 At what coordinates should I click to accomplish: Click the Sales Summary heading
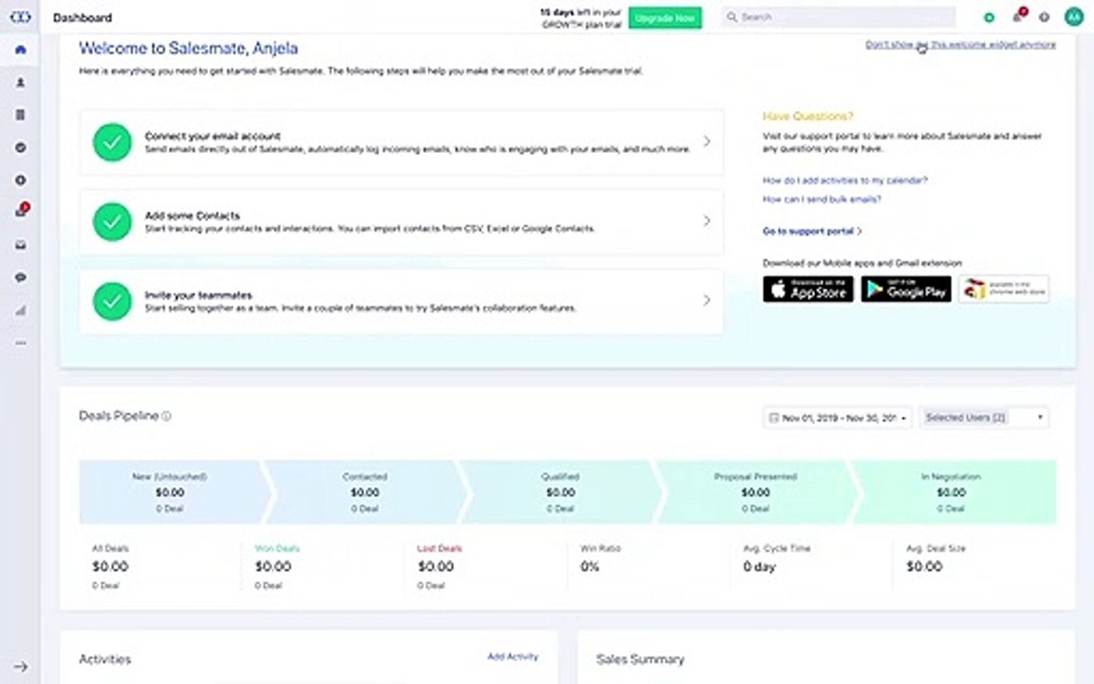point(640,659)
